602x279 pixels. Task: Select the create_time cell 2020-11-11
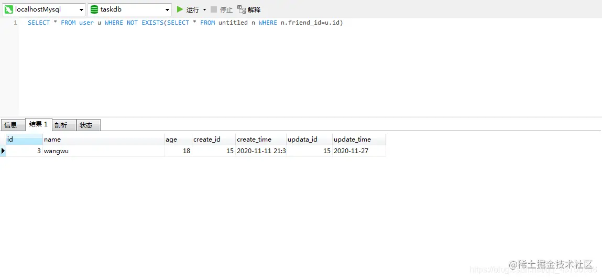click(261, 151)
